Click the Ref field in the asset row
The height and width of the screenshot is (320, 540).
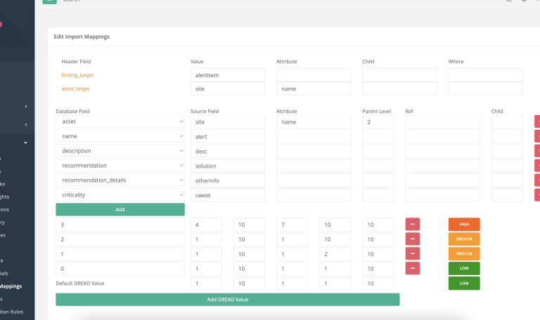pos(442,122)
